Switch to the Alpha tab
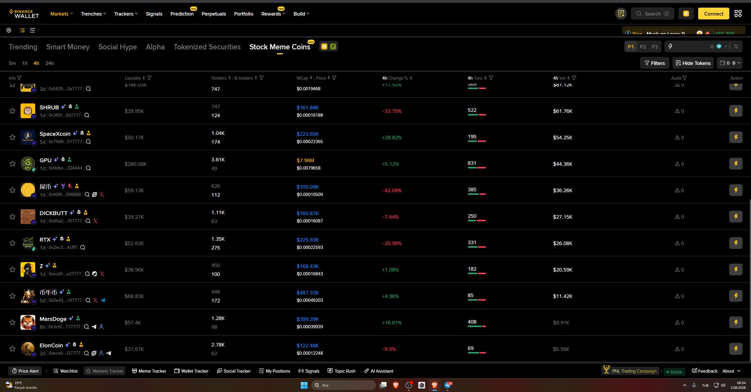Image resolution: width=751 pixels, height=392 pixels. 155,47
